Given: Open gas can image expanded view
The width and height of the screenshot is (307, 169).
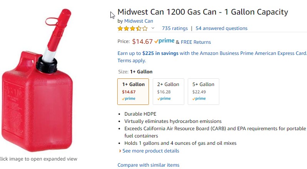Looking at the screenshot, I should 37,80.
